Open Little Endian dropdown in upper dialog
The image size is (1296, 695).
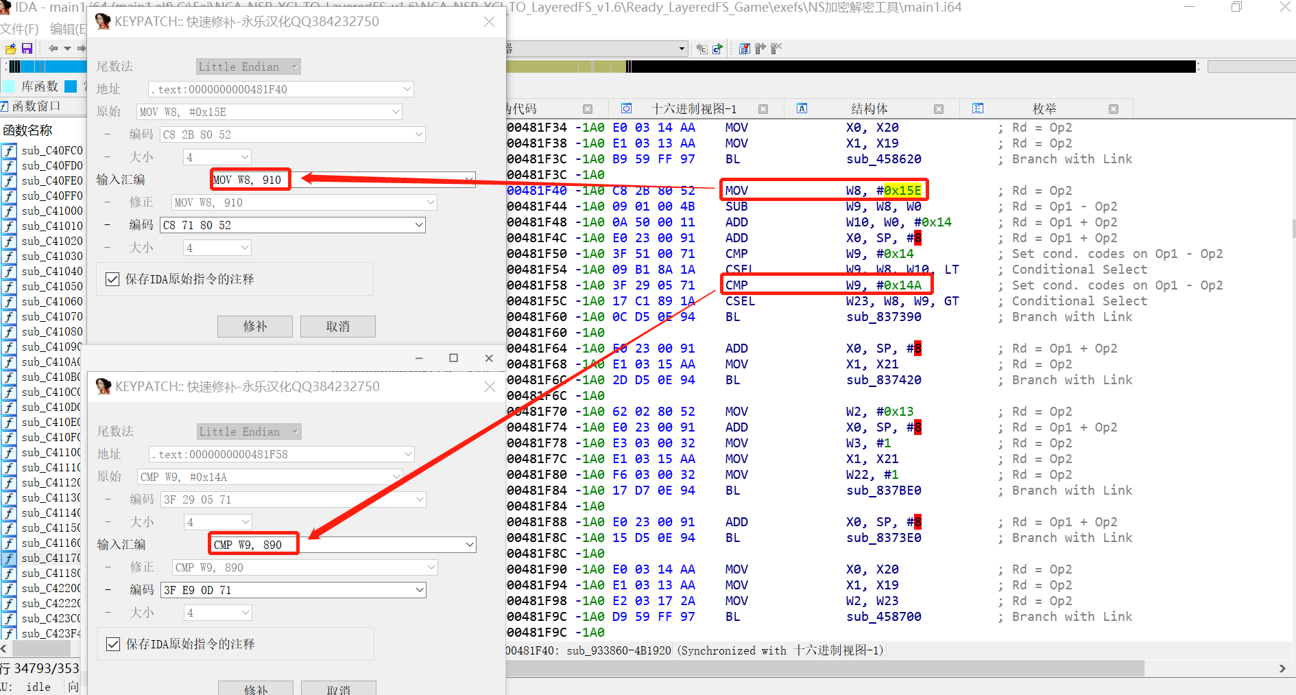[x=248, y=67]
